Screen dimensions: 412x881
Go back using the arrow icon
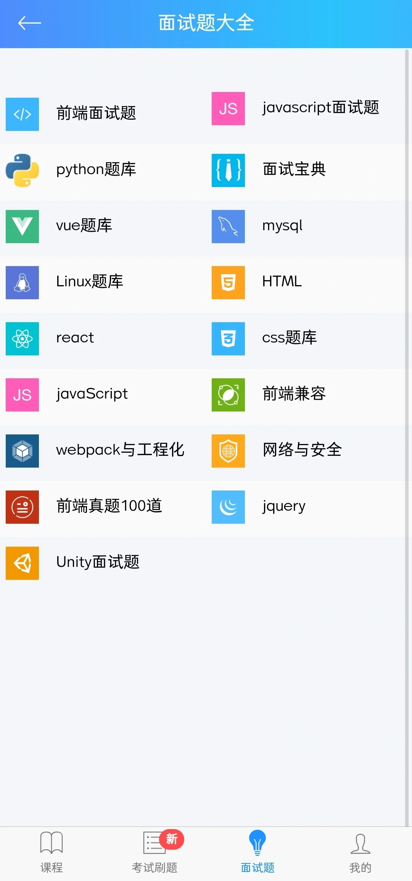(29, 23)
